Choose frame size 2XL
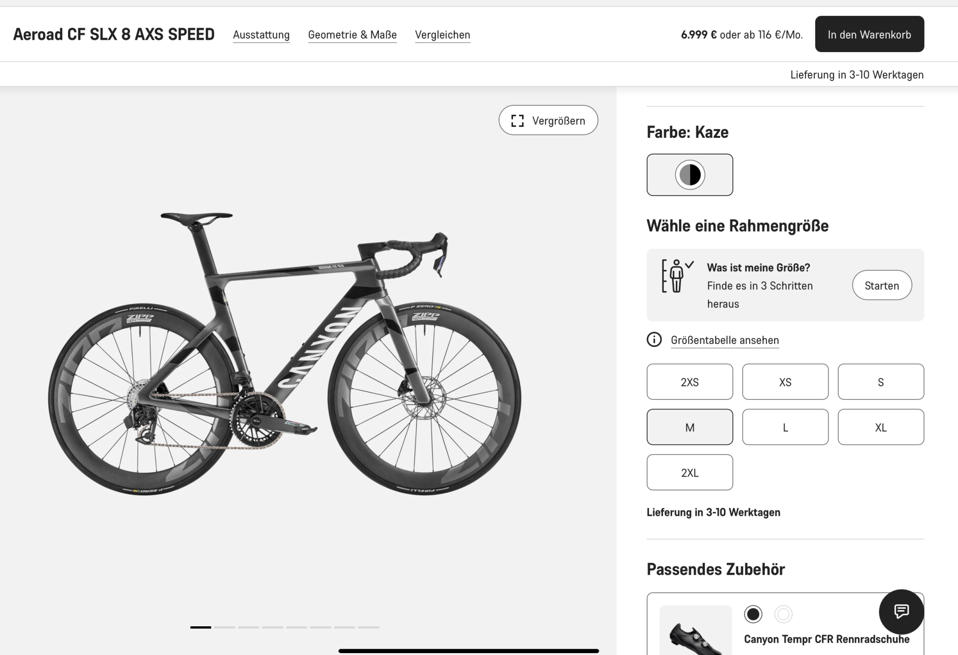This screenshot has height=655, width=958. 689,473
